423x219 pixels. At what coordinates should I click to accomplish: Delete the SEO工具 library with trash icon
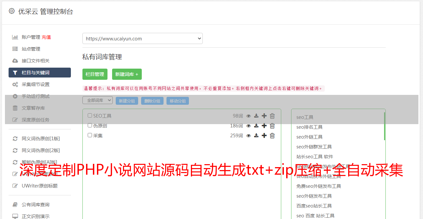272,116
